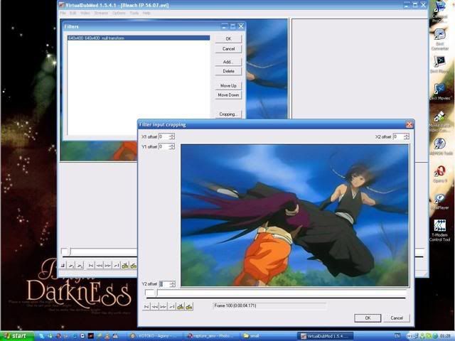455x341 pixels.
Task: Open DivX Converter desktop shortcut
Action: coord(440,40)
